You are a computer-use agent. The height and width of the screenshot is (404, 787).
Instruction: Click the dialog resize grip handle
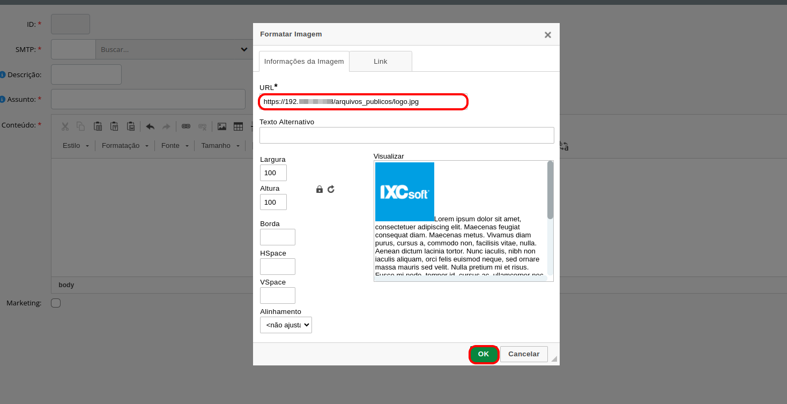click(554, 359)
